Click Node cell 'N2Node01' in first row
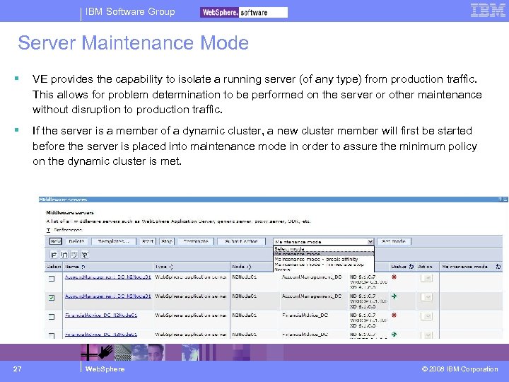Image resolution: width=509 pixels, height=382 pixels. pyautogui.click(x=245, y=277)
